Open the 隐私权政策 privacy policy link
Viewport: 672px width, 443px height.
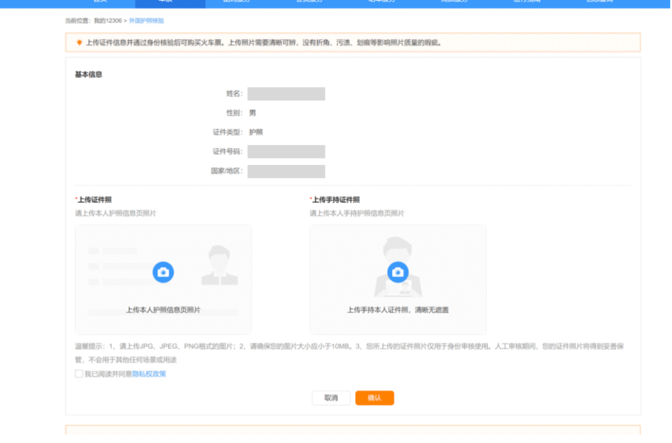[149, 373]
